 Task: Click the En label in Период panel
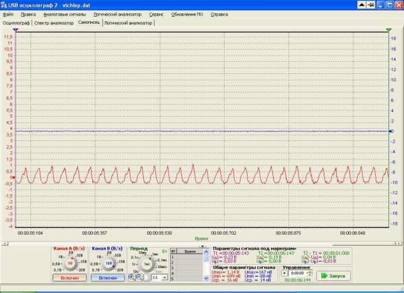click(x=164, y=251)
